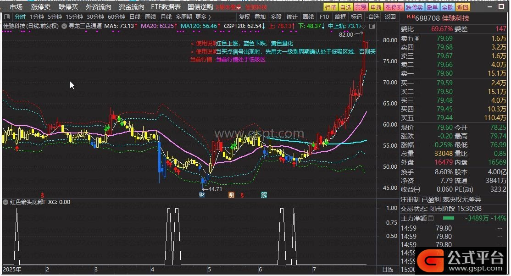Click the 财 marker icon under the chart
Screen dimensions: 511x276
(202, 195)
